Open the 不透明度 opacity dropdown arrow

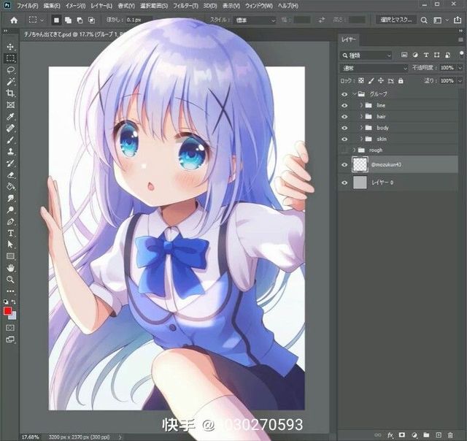460,68
